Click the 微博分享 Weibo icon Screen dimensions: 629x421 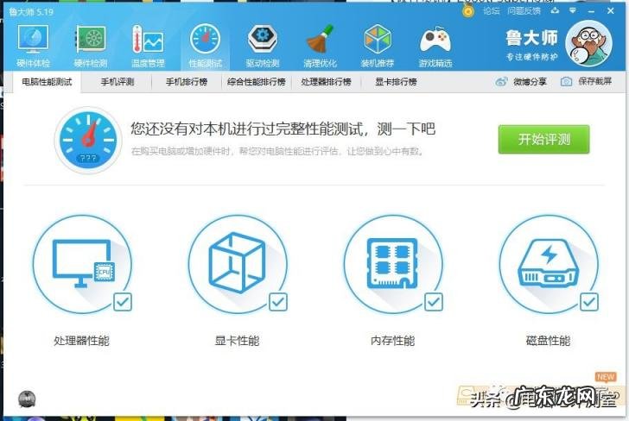pyautogui.click(x=501, y=82)
